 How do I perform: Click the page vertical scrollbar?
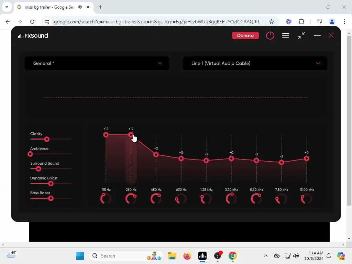click(x=349, y=121)
